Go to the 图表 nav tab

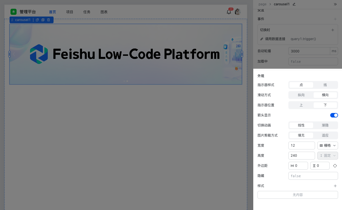[104, 12]
